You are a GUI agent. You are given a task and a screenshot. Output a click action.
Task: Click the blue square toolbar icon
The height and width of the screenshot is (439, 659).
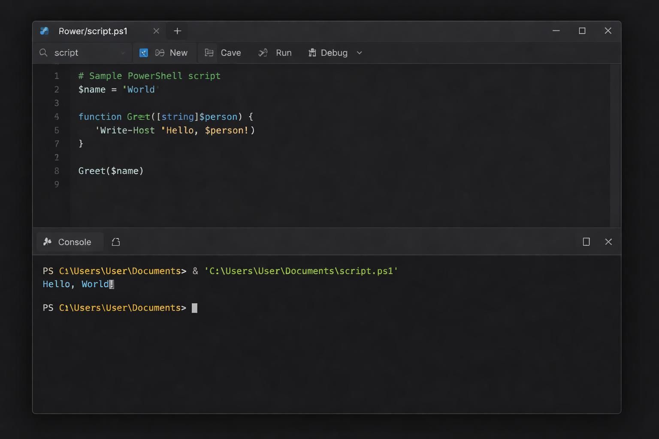(144, 53)
